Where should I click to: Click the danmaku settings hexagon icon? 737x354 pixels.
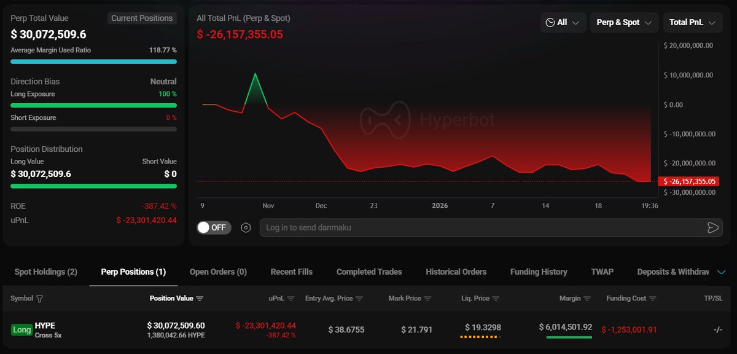click(x=246, y=227)
